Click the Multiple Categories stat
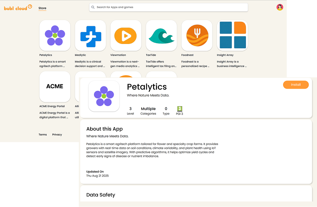 pyautogui.click(x=148, y=111)
